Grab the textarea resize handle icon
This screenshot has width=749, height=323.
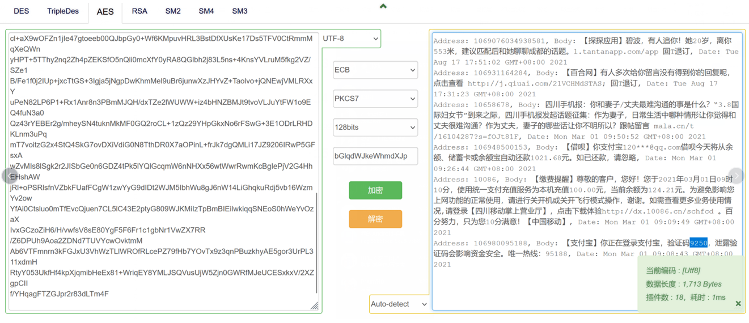click(x=314, y=305)
